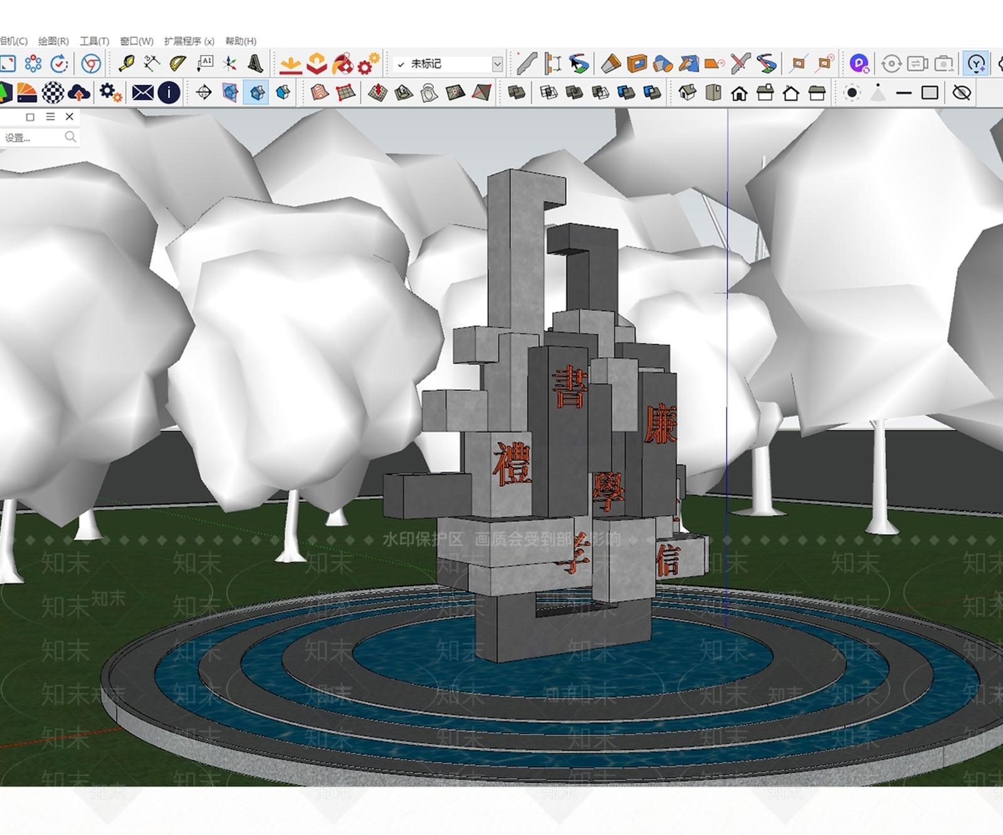Click the checkered sphere icon
Image resolution: width=1003 pixels, height=835 pixels.
click(x=53, y=93)
